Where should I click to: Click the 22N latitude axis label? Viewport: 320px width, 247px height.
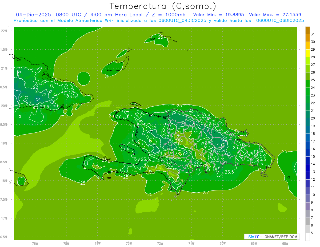(5, 31)
